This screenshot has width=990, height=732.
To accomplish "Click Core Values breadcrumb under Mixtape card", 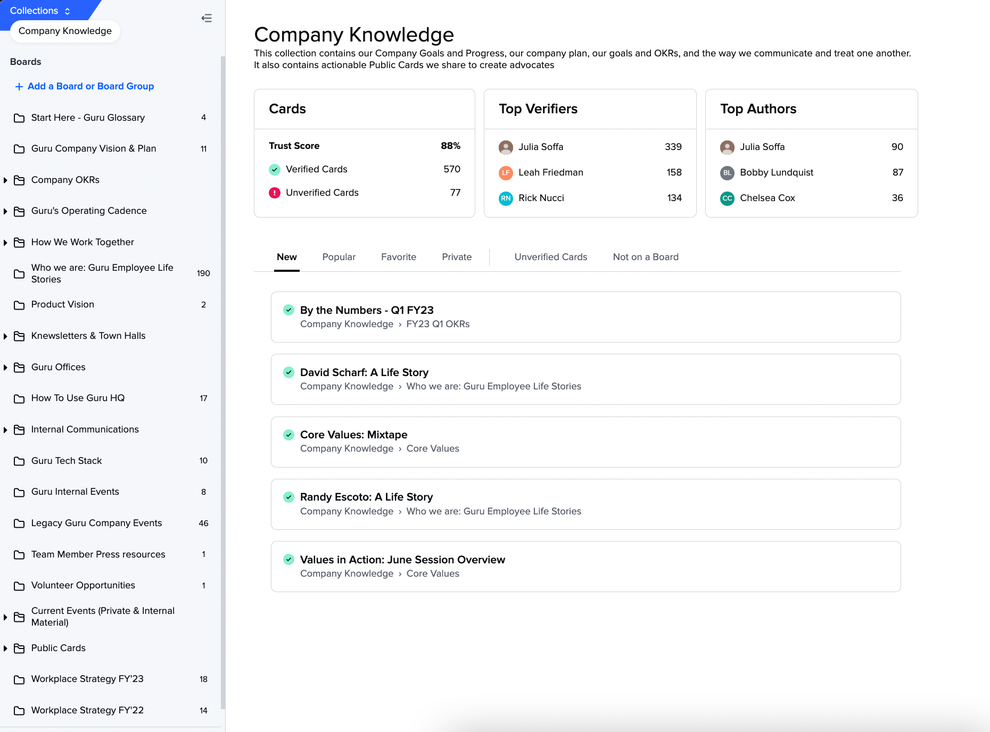I will (x=433, y=448).
